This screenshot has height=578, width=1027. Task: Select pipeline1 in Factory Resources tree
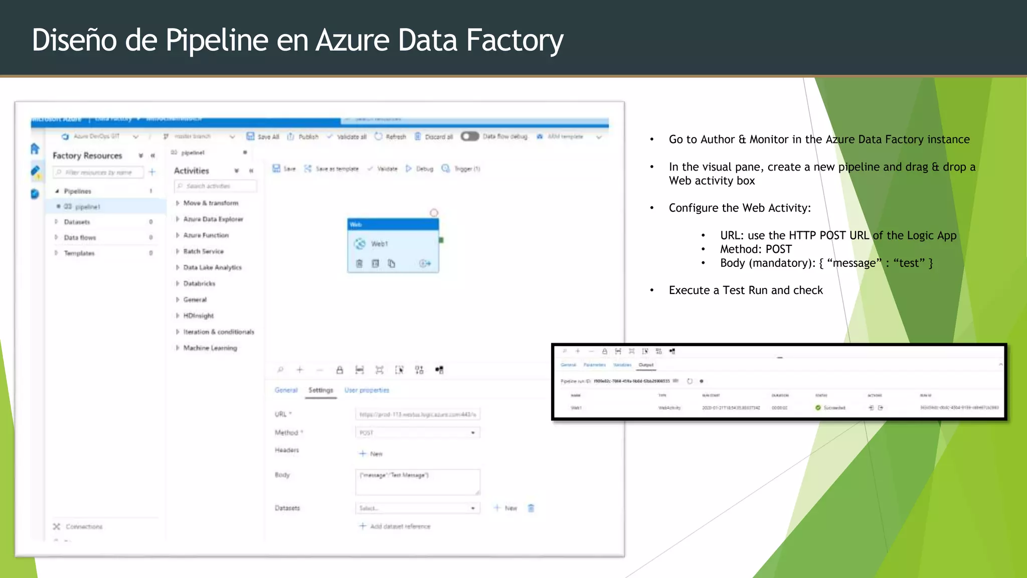pyautogui.click(x=88, y=207)
